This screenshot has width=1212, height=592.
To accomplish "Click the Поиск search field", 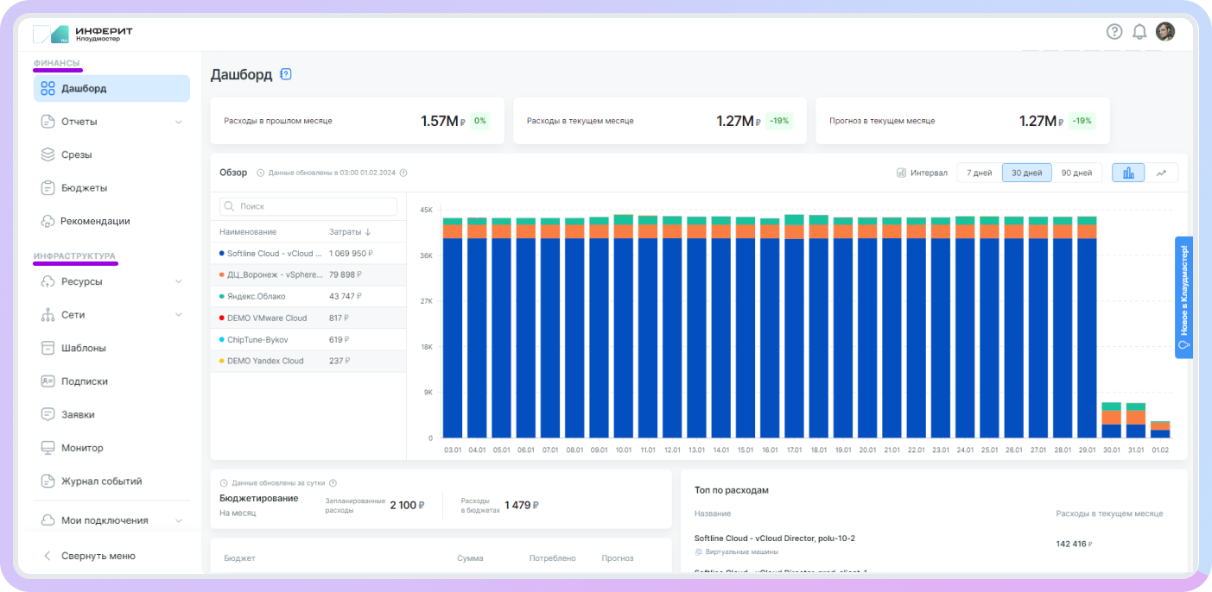I will 308,207.
